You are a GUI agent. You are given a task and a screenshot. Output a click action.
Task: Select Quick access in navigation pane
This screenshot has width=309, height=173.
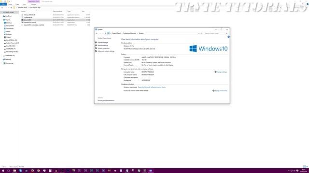pyautogui.click(x=9, y=12)
